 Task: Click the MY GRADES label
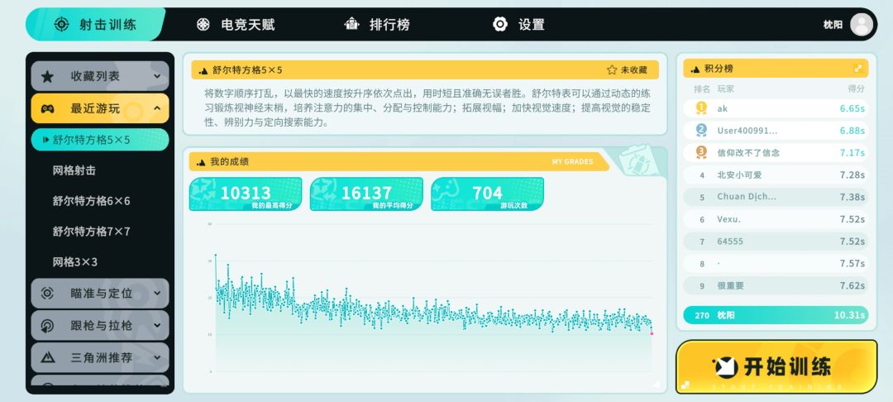572,162
